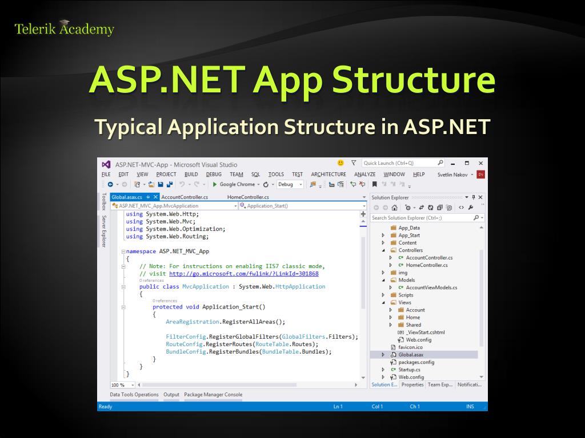
Task: Collapse the Note comment outlining box
Action: 123,267
